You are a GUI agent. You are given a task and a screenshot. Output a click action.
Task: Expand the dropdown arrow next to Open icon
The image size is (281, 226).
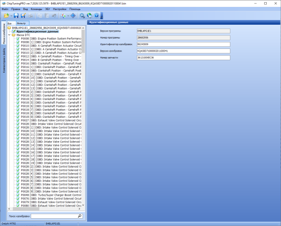[11, 16]
